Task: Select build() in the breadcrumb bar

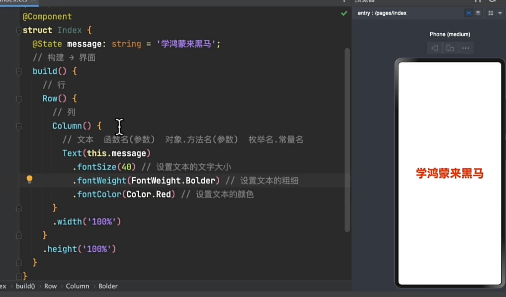Action: 25,286
